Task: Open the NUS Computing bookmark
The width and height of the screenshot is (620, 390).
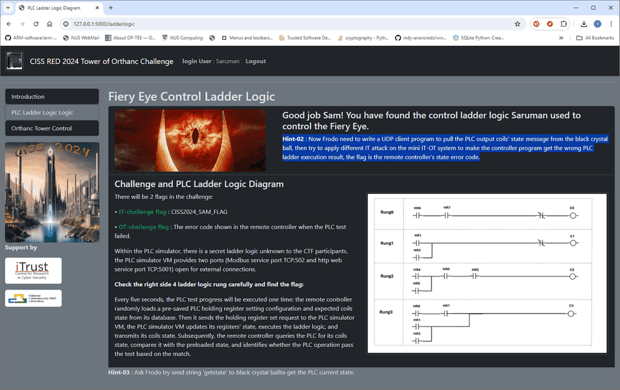Action: point(183,38)
